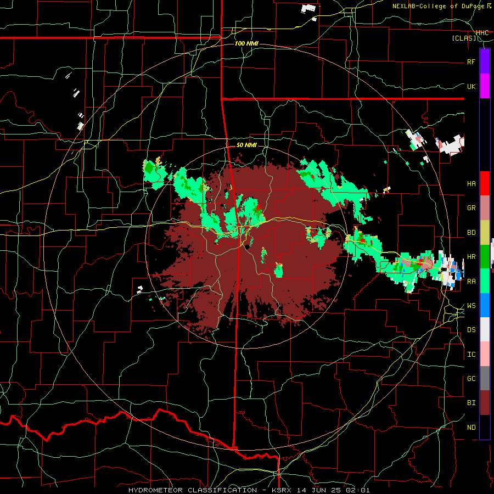Click the GR legend label

click(471, 208)
